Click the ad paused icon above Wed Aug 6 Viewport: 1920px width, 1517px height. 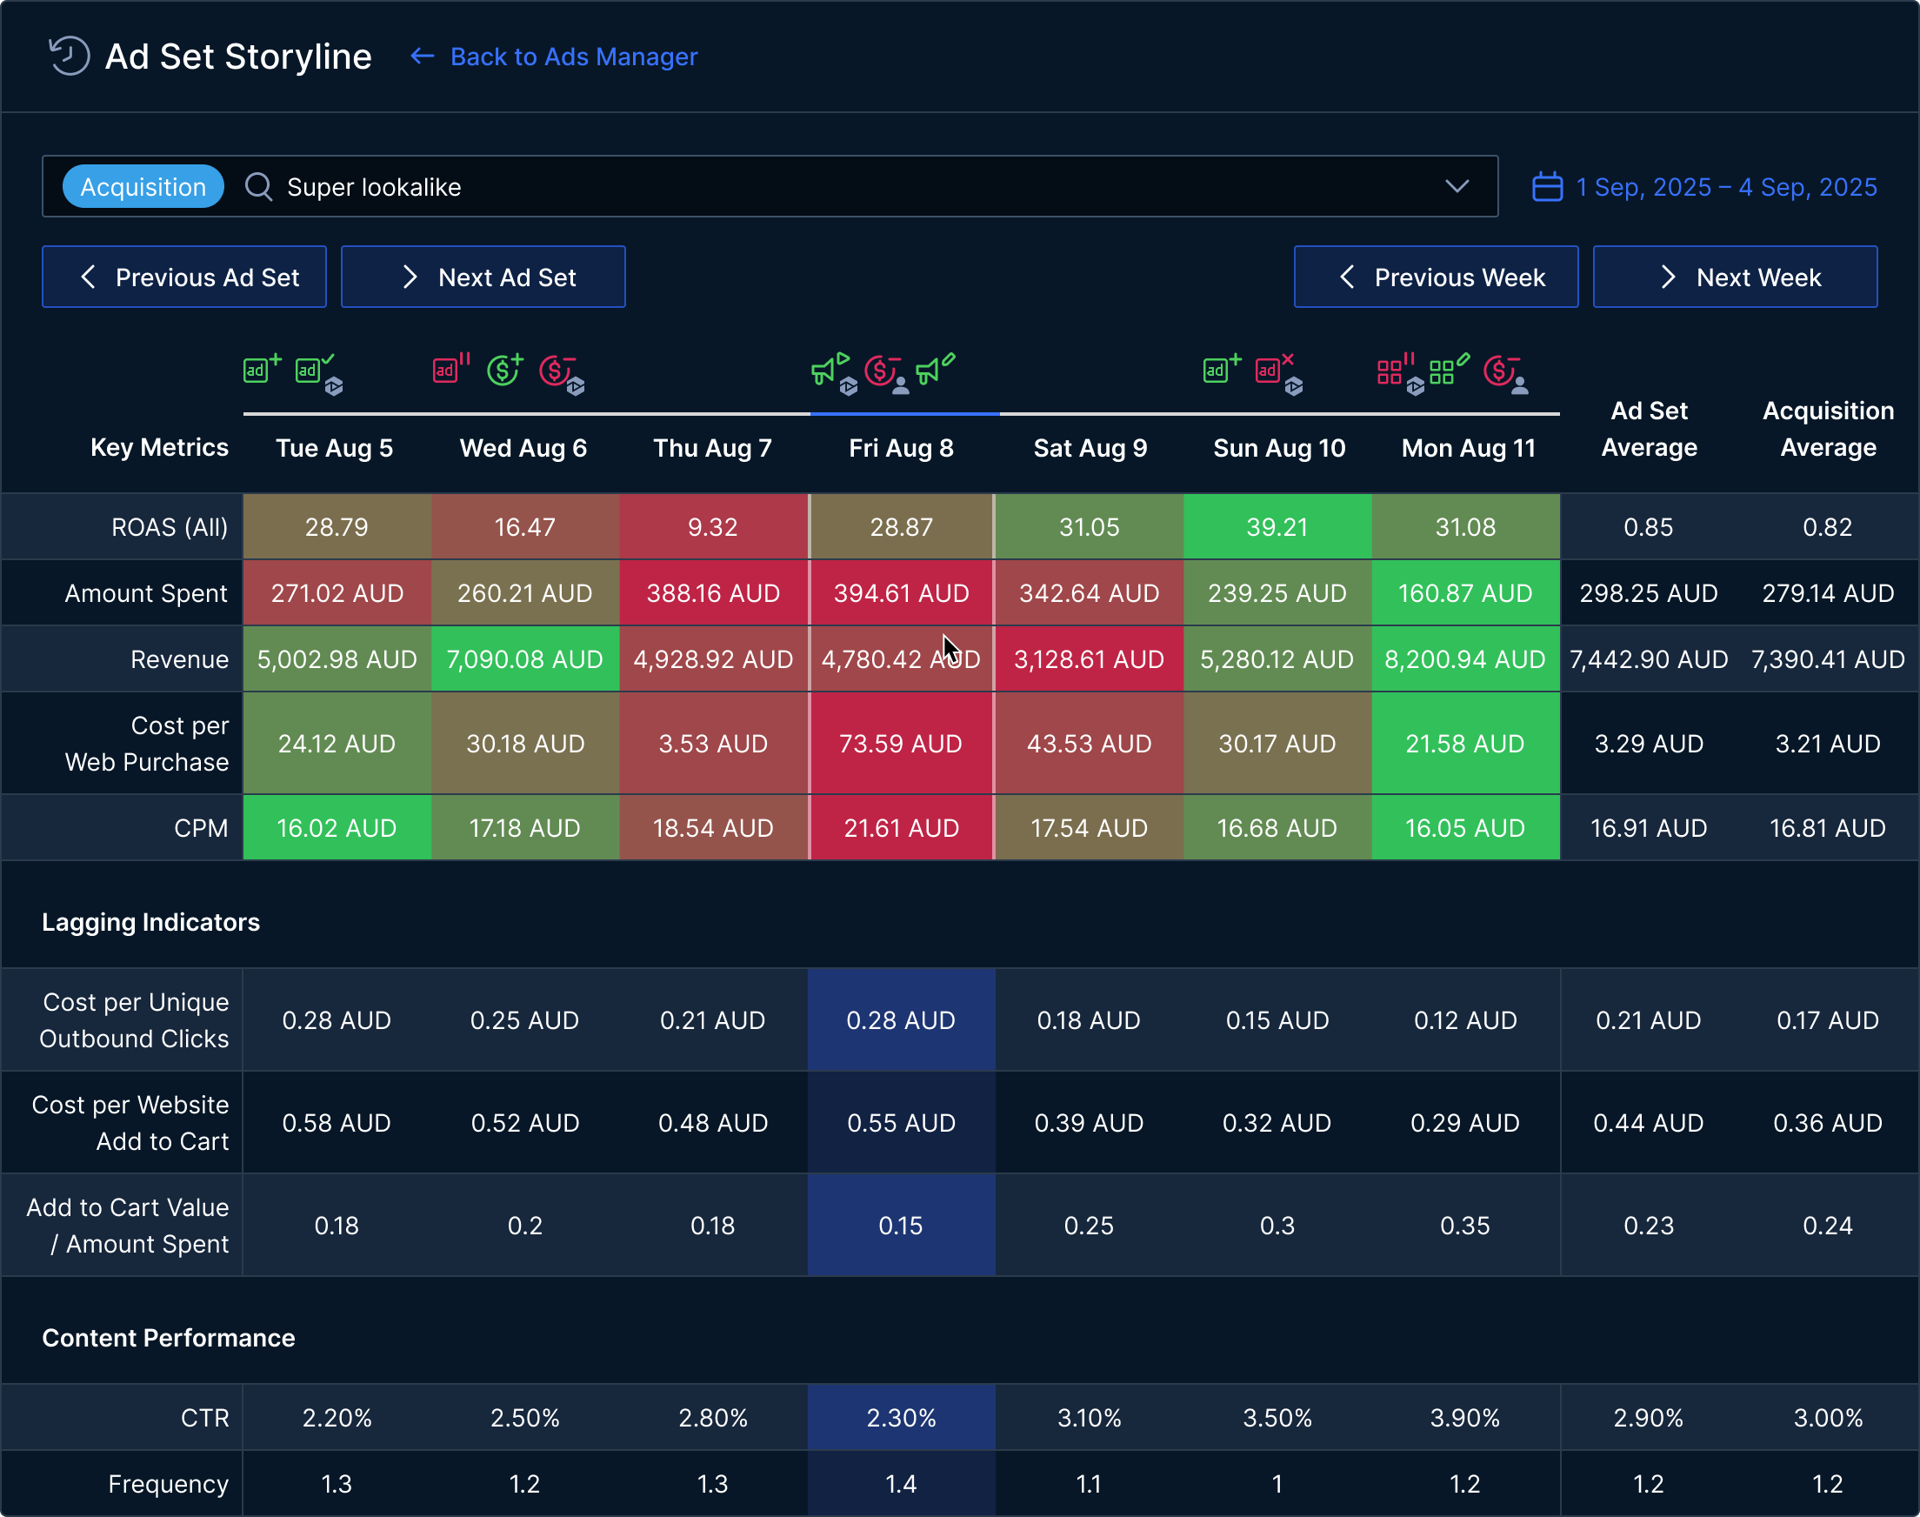click(449, 370)
